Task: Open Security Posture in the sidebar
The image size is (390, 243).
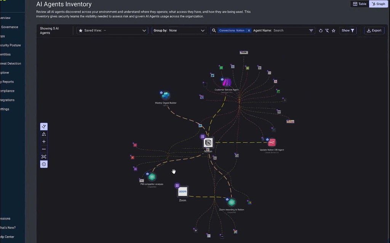Action: click(x=10, y=45)
